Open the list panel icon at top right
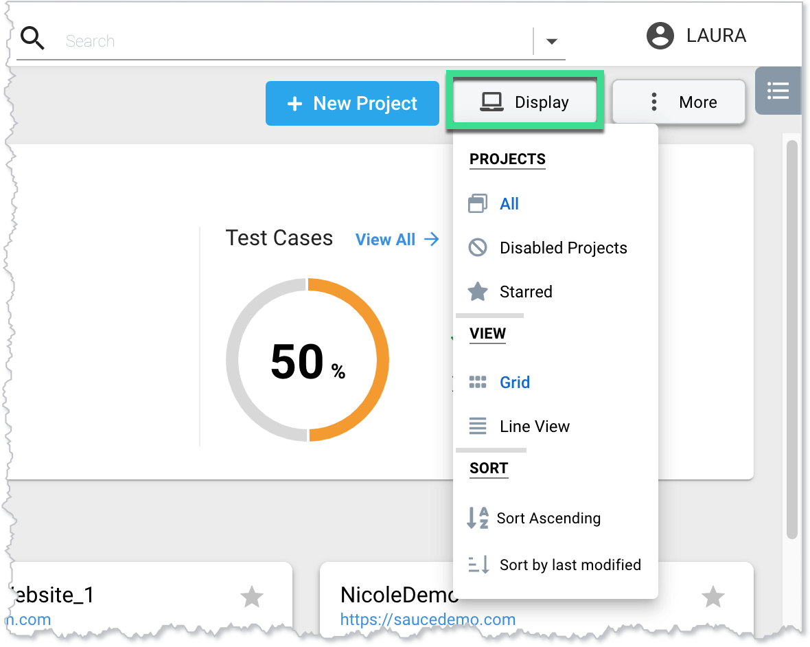Screen dimensions: 810x647 [x=778, y=90]
